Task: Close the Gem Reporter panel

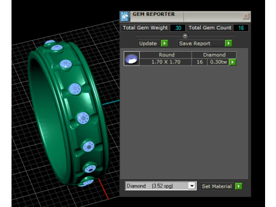Action: click(x=246, y=16)
